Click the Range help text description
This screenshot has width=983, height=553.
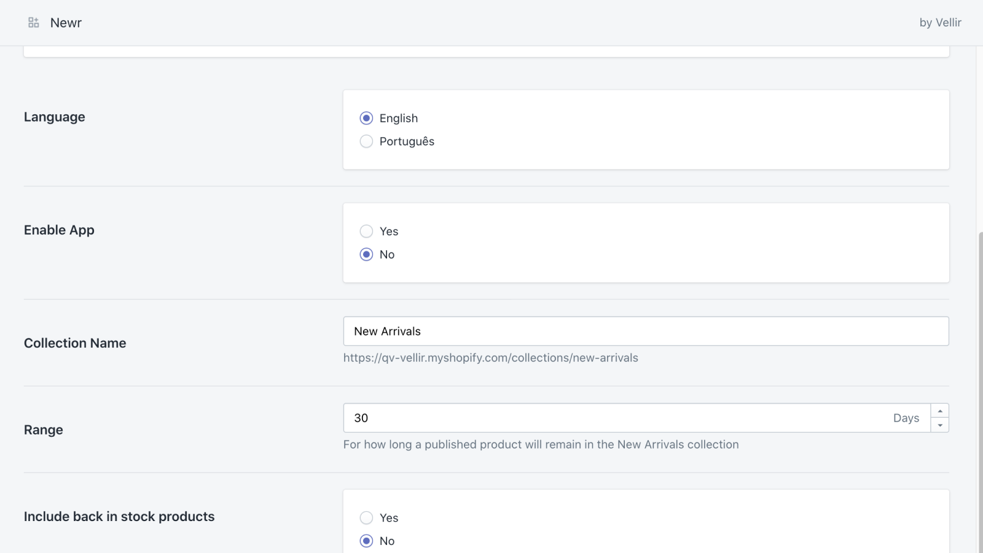(x=541, y=444)
